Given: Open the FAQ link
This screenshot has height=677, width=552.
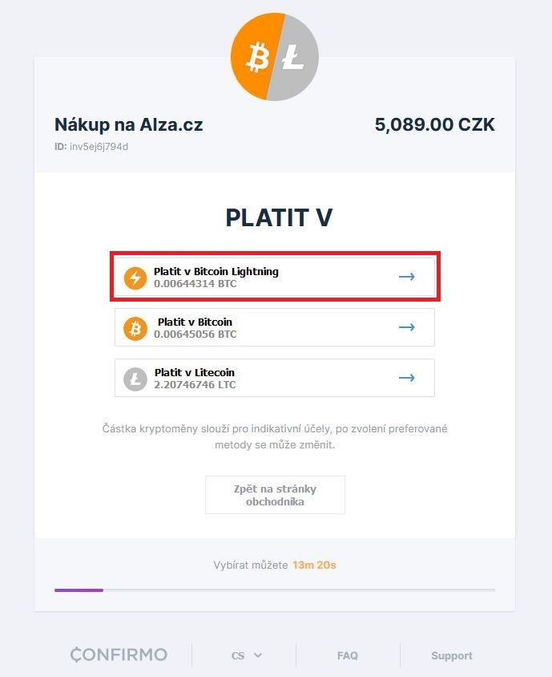Looking at the screenshot, I should [348, 655].
